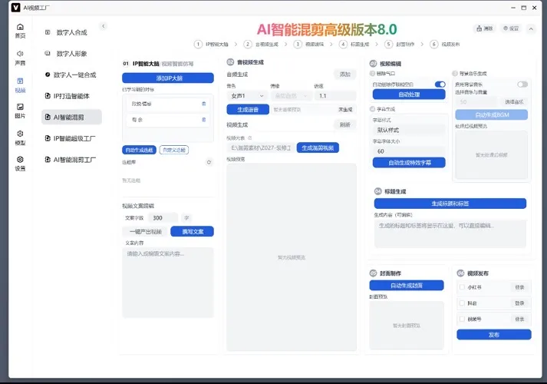The width and height of the screenshot is (547, 384).
Task: Select AI智能混剪 in the side menu
Action: [71, 118]
